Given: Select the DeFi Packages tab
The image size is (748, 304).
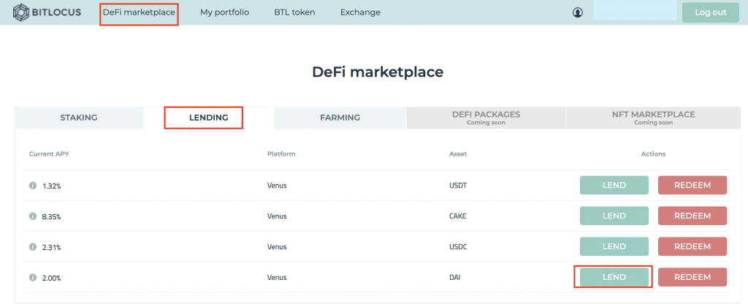Looking at the screenshot, I should [x=486, y=118].
